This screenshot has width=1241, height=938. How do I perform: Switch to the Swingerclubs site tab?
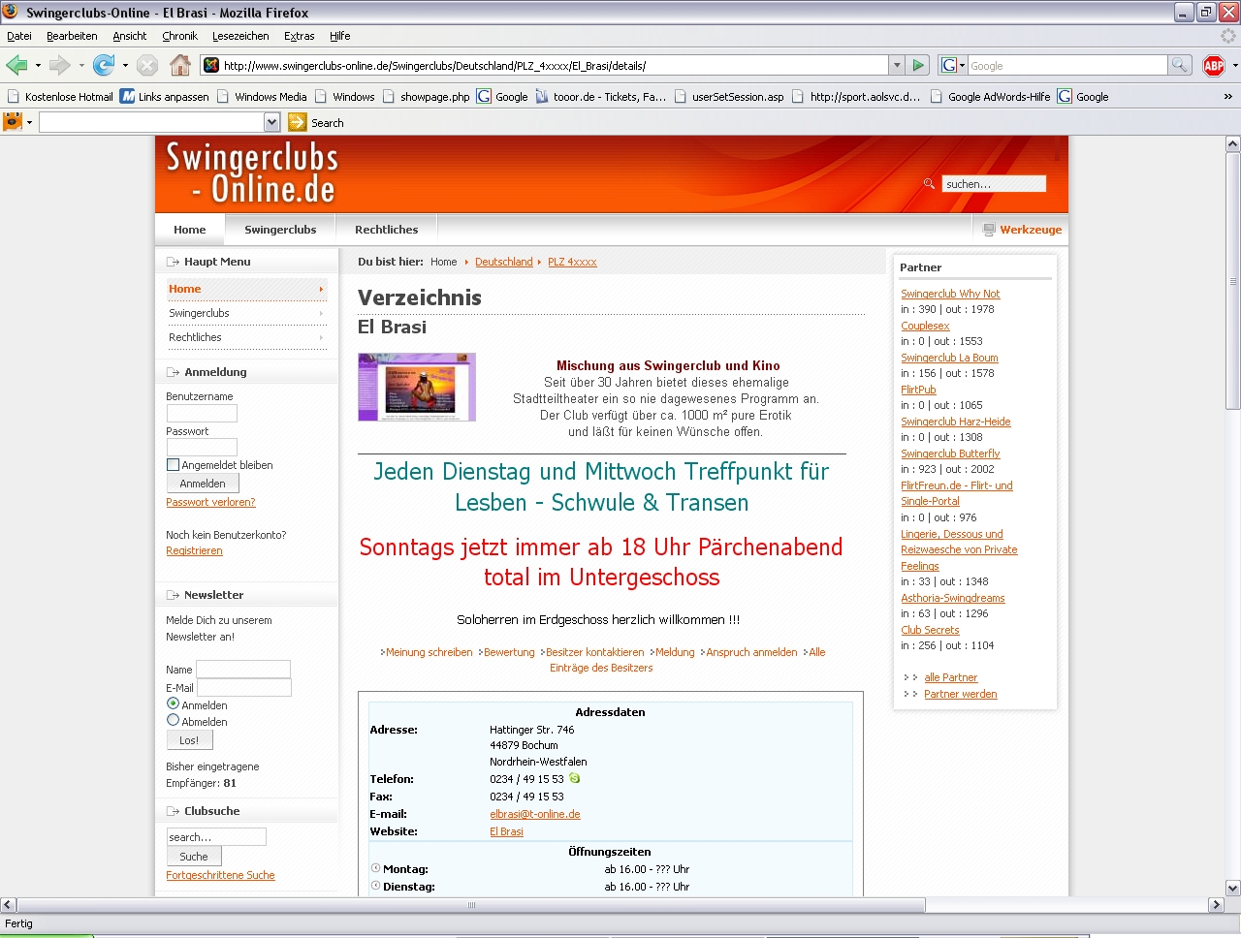point(280,230)
